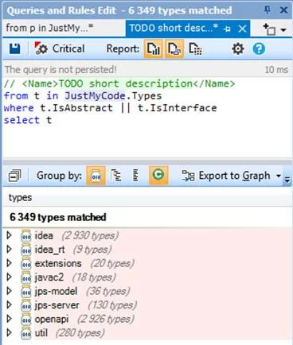Toggle the first Report chart option

153,48
